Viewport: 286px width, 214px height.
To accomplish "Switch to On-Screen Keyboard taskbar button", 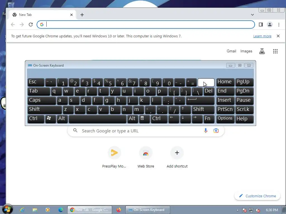I will [x=148, y=210].
